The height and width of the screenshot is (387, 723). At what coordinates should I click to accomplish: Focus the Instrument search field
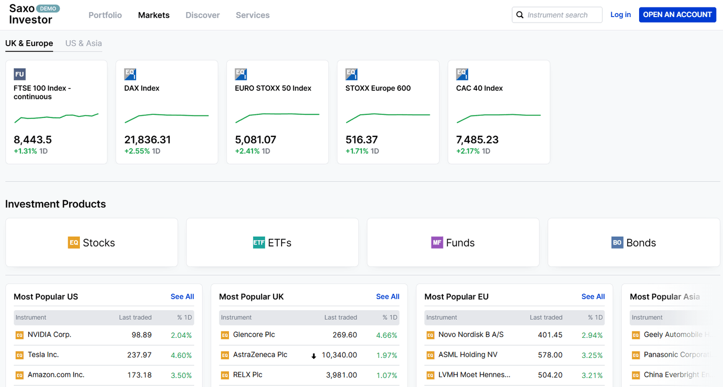557,15
